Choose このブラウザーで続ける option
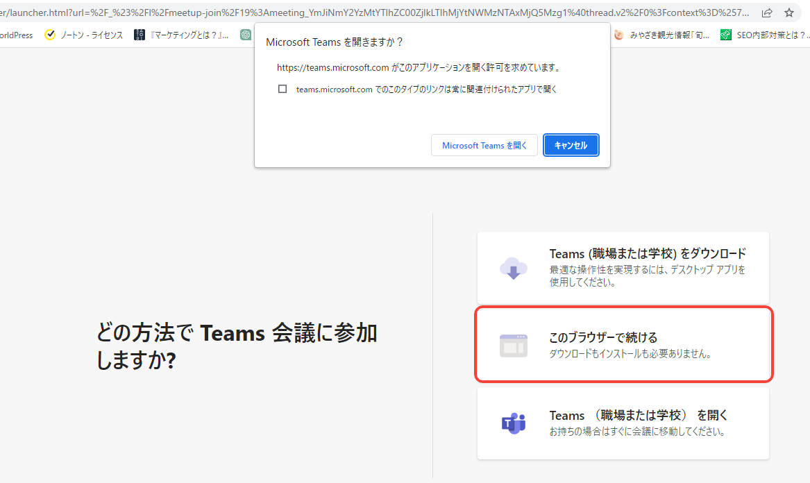This screenshot has height=483, width=810. (x=623, y=345)
